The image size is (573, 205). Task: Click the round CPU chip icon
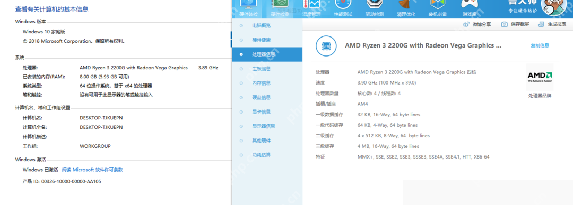[326, 46]
